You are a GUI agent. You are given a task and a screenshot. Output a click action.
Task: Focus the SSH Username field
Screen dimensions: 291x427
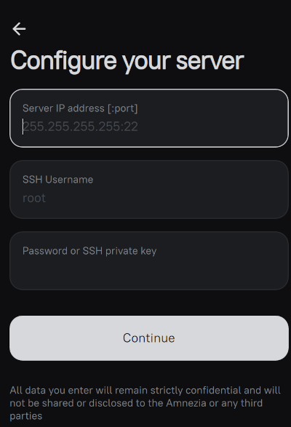click(x=149, y=190)
